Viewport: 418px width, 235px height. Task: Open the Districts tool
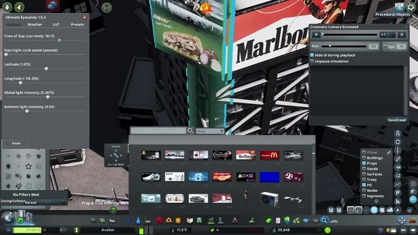coord(112,221)
